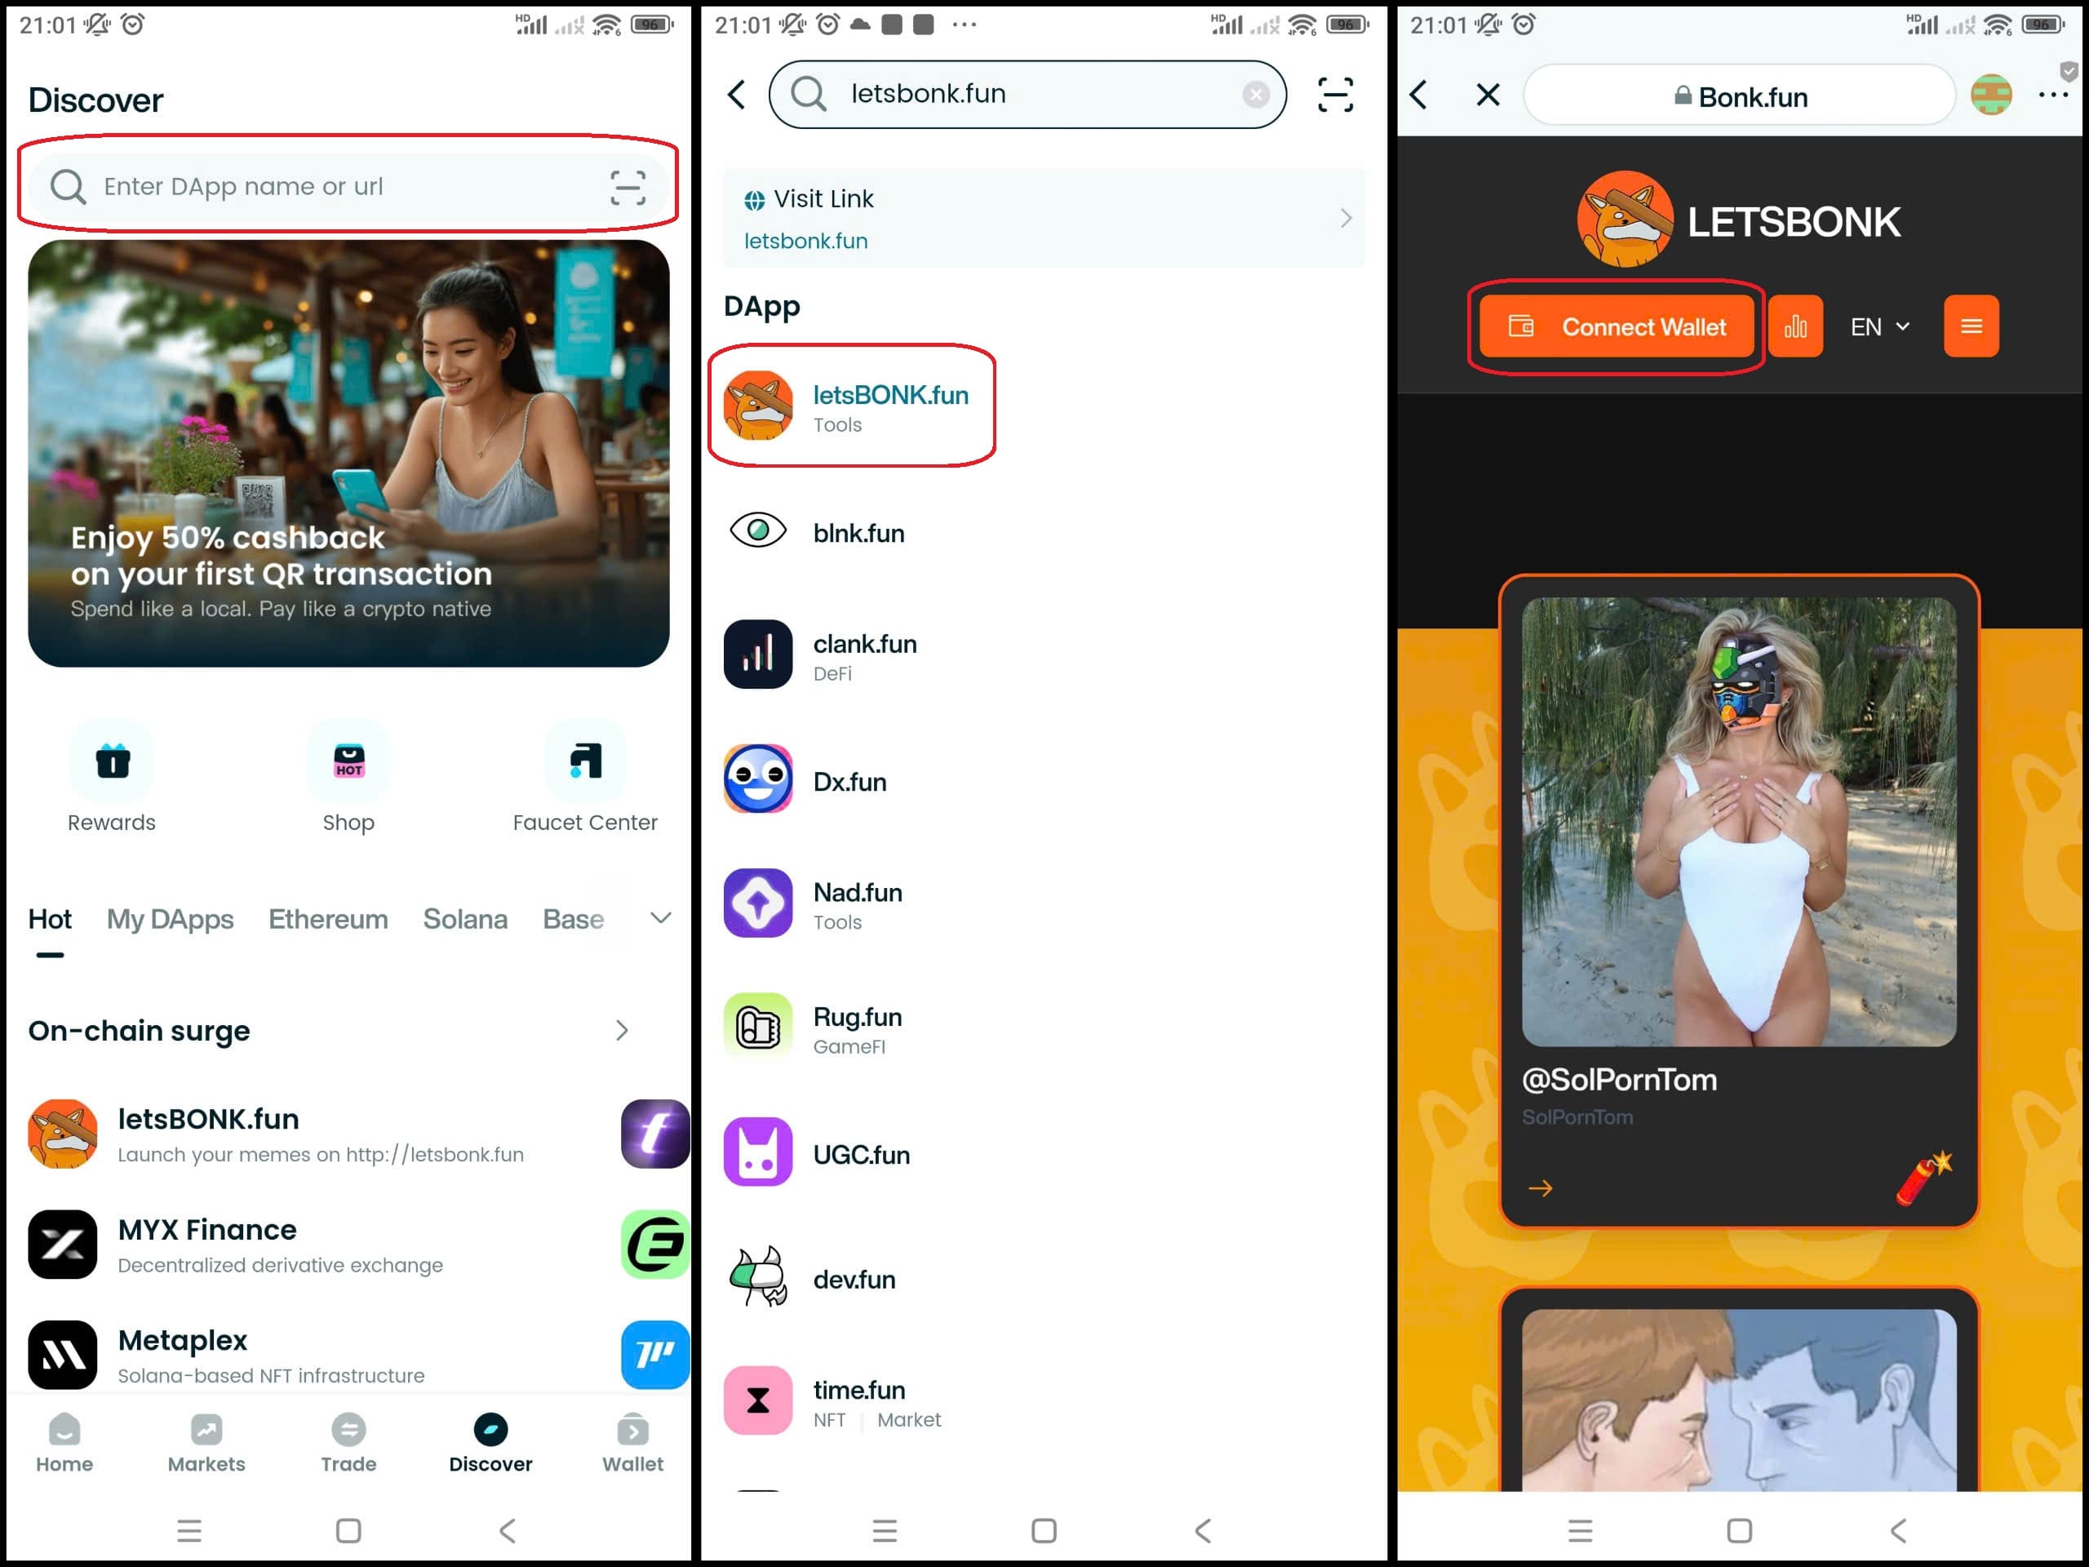Click the Enter DApp name or url field
Screen dimensions: 2089x1567
[348, 187]
